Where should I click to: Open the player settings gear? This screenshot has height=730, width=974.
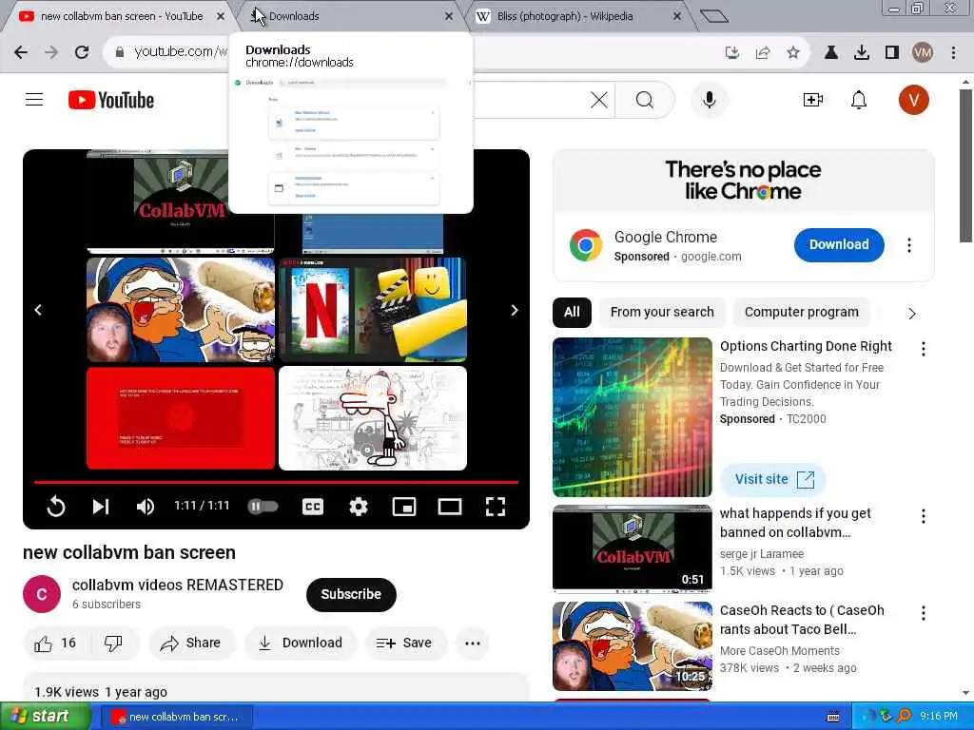(359, 507)
